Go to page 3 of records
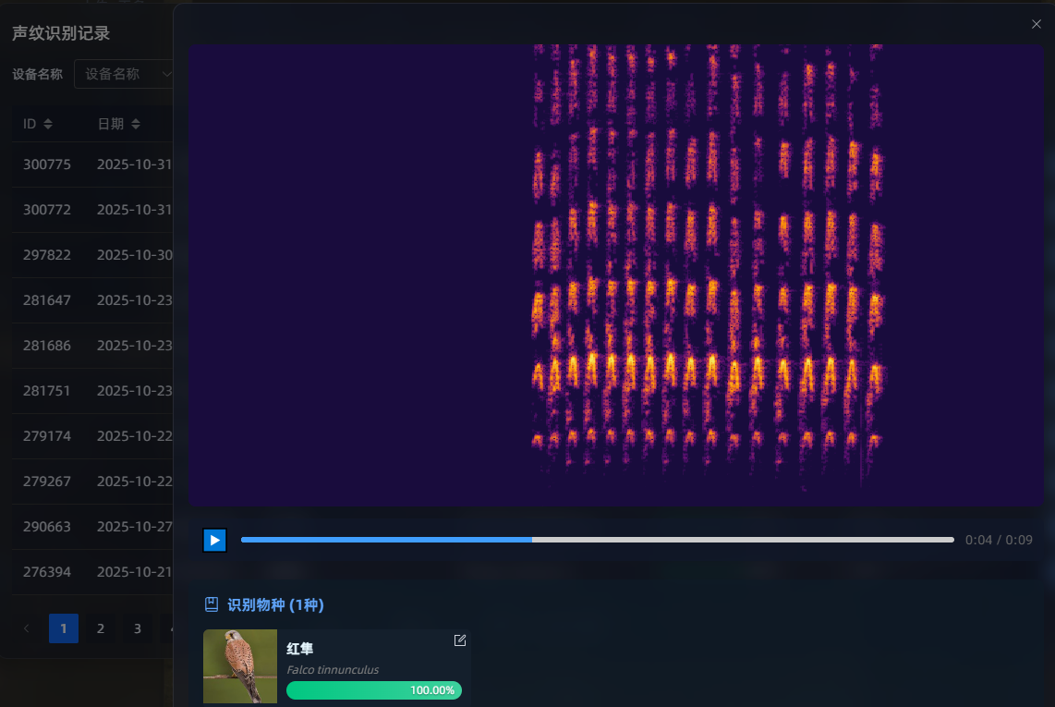 pos(138,628)
